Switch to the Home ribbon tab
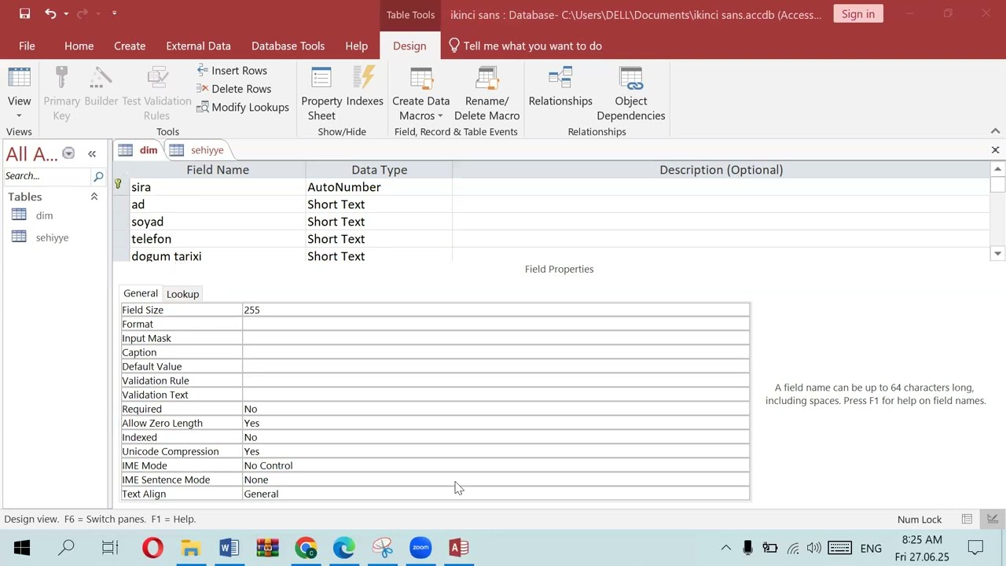 coord(79,46)
